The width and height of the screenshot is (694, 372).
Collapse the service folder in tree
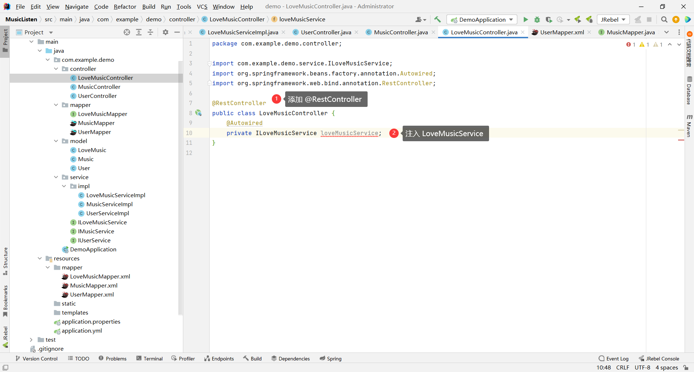click(x=56, y=177)
